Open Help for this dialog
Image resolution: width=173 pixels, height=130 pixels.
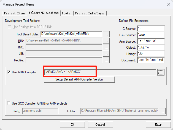[x=158, y=124]
